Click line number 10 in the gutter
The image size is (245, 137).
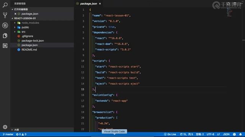[83, 61]
